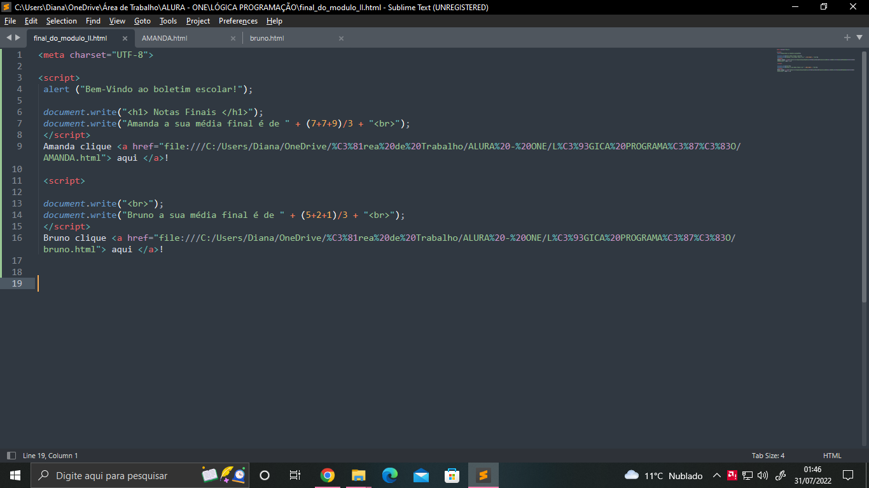
Task: Click line number 16 in the gutter
Action: pyautogui.click(x=17, y=238)
